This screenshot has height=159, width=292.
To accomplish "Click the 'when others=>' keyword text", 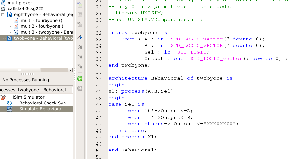I will pyautogui.click(x=149, y=124).
